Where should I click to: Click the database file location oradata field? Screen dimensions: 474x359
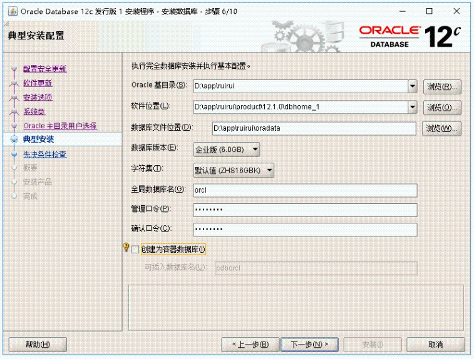(314, 128)
